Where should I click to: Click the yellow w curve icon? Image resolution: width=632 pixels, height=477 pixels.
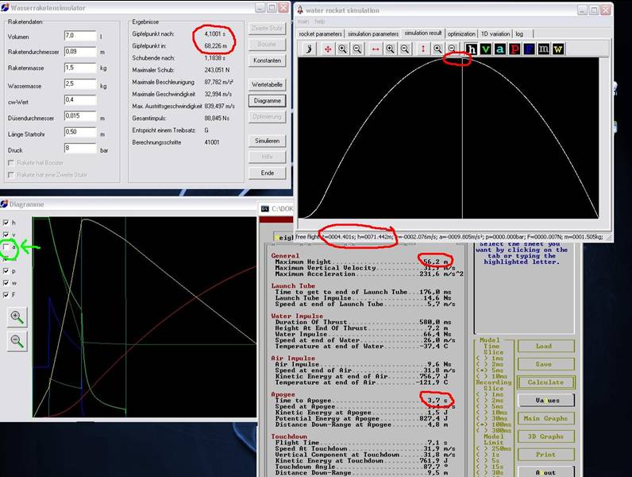(x=558, y=49)
